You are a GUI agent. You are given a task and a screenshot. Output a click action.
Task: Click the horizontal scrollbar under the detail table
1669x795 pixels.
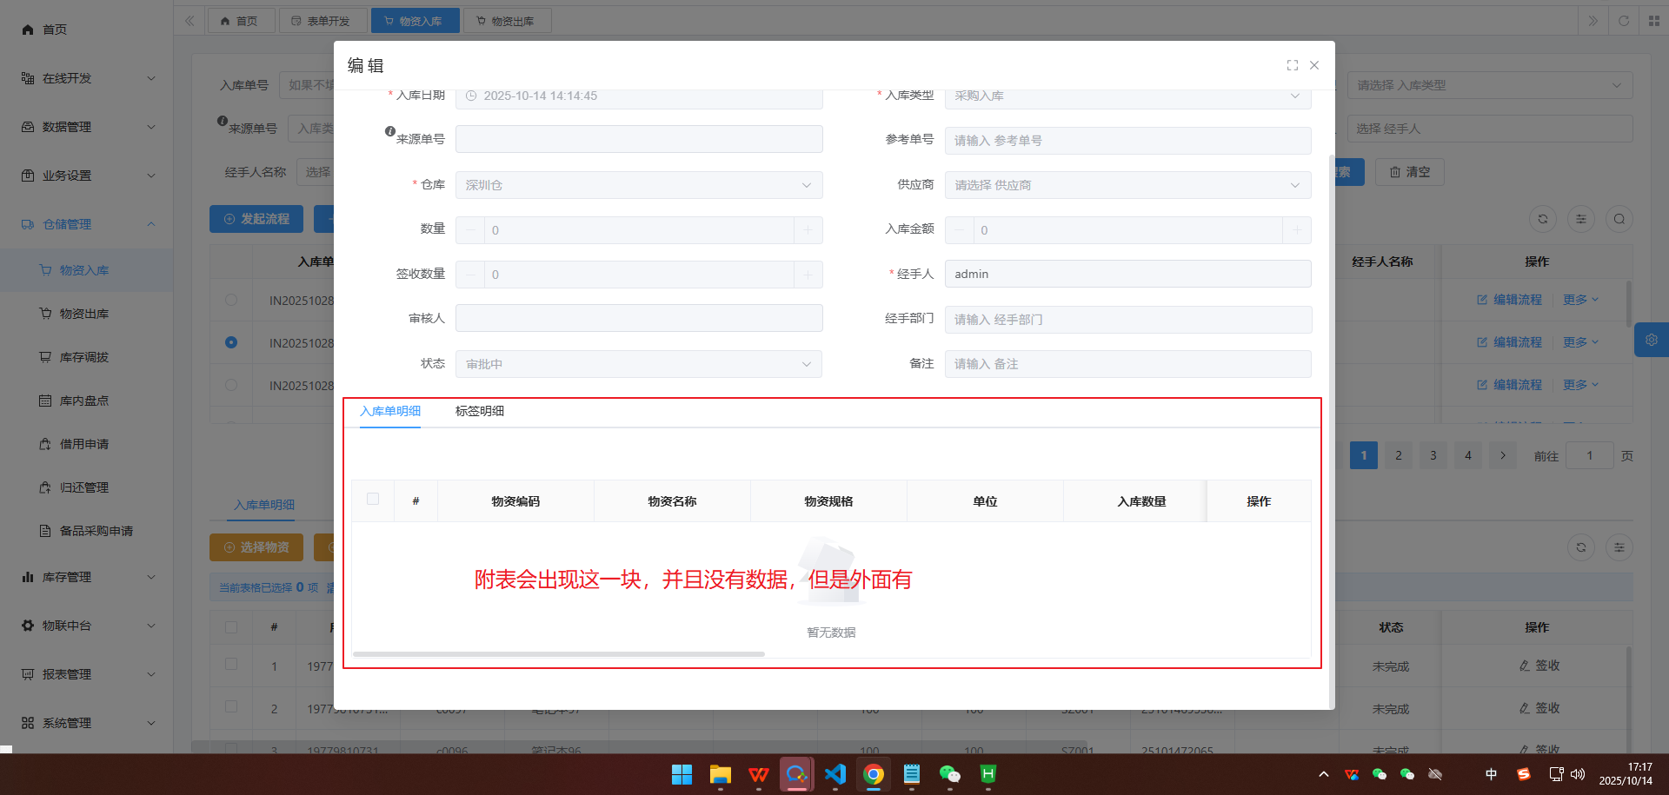[x=558, y=654]
